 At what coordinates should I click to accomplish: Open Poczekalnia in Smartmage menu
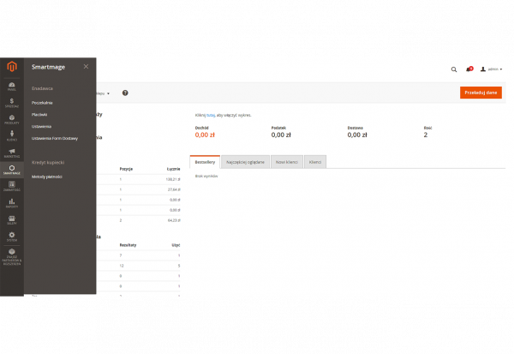(42, 103)
